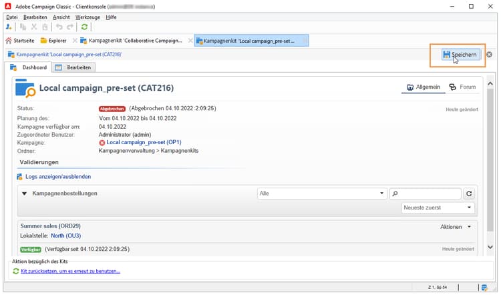Open the Startseite home tab

pos(20,41)
